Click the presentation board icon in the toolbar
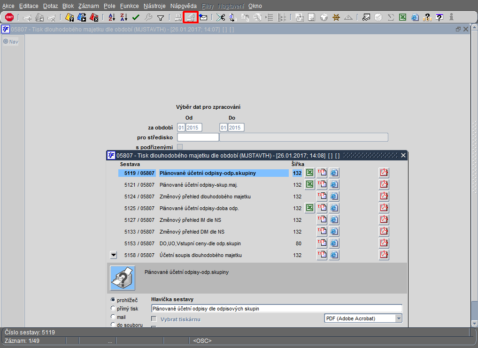478x348 pixels. tap(366, 17)
